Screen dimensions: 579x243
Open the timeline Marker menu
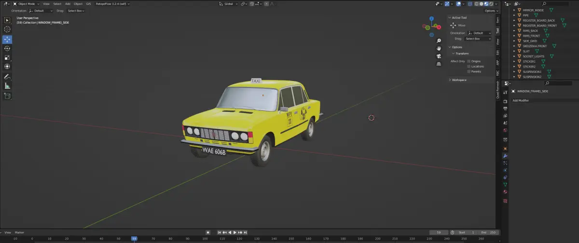click(19, 232)
